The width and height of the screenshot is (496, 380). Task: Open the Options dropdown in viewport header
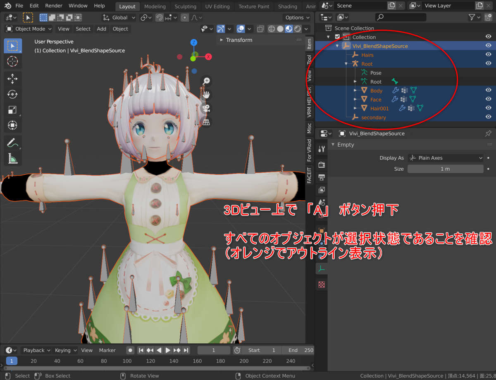[x=298, y=17]
